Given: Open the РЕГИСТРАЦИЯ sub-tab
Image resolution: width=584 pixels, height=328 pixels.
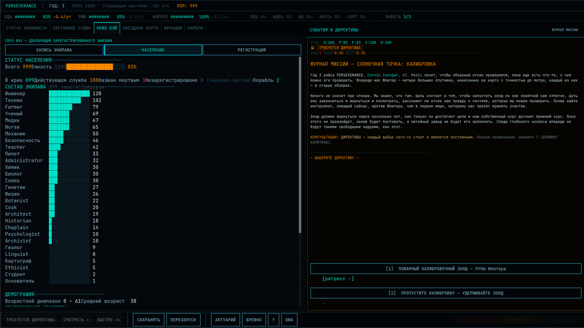Looking at the screenshot, I should tap(252, 50).
